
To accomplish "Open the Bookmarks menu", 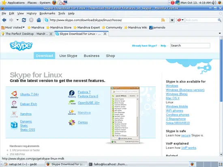I will point(47,13).
